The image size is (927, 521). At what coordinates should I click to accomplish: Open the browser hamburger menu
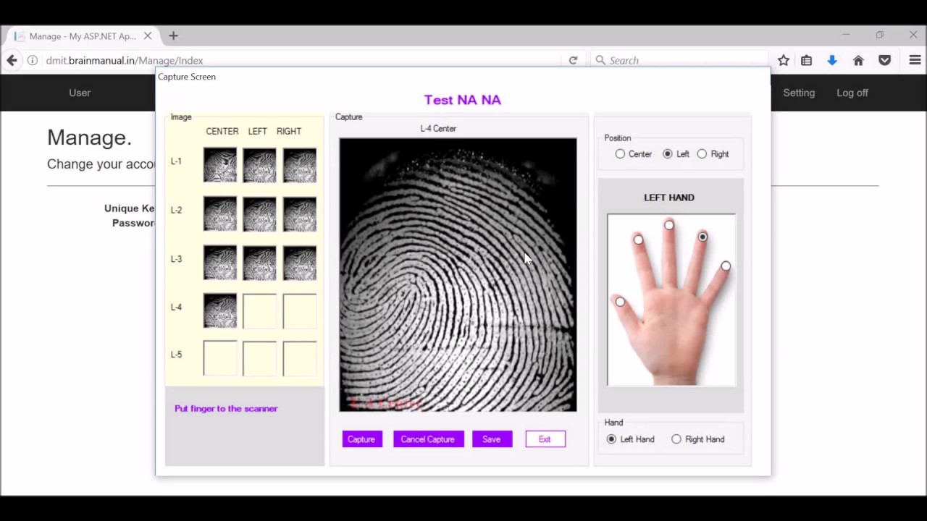tap(915, 61)
